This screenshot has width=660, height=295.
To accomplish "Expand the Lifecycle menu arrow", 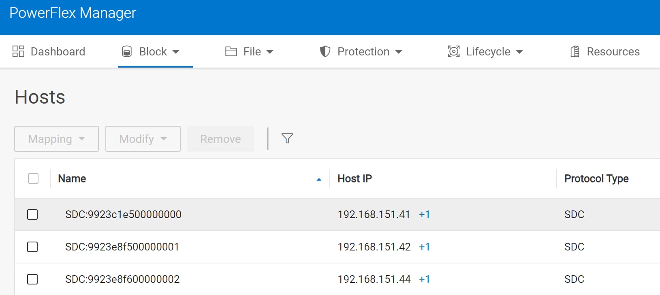I will (519, 52).
